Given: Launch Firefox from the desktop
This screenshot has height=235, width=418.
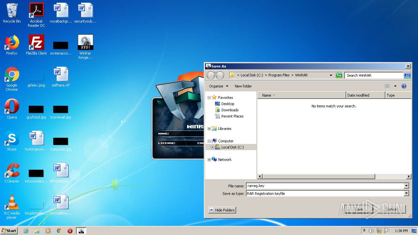Looking at the screenshot, I should 12,45.
